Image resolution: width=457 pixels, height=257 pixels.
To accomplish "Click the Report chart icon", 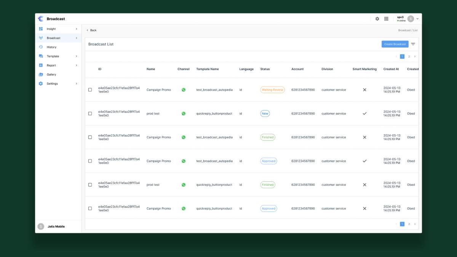I will [x=41, y=65].
